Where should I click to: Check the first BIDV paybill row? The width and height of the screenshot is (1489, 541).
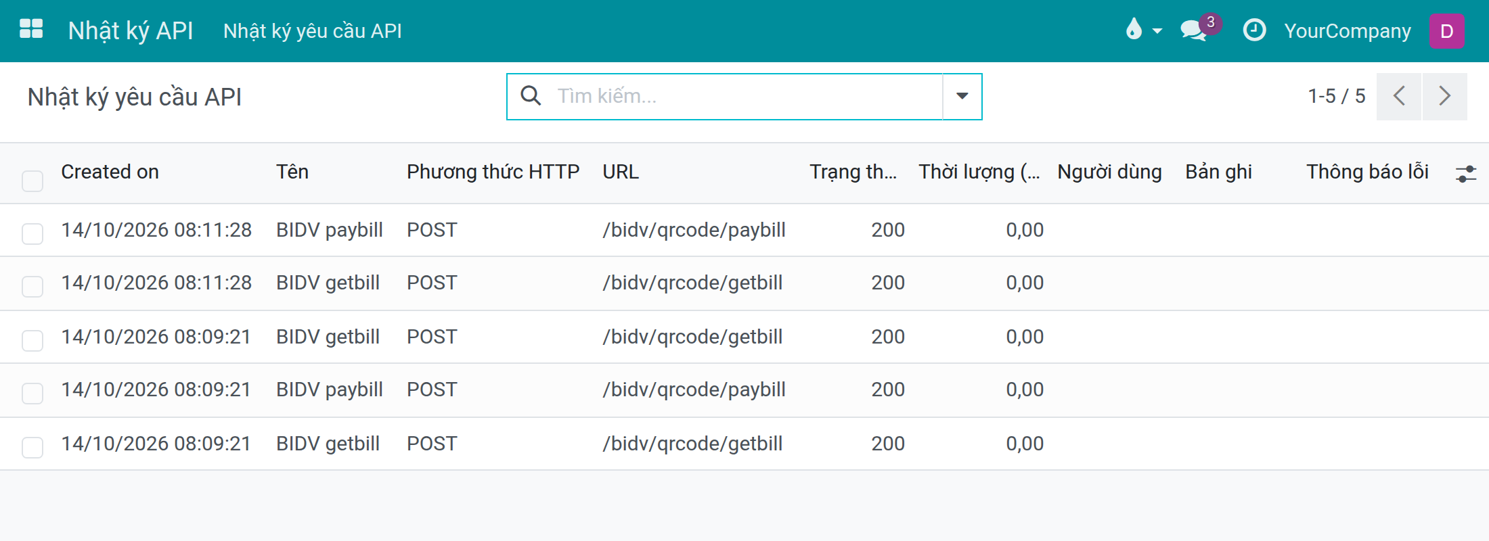tap(32, 233)
